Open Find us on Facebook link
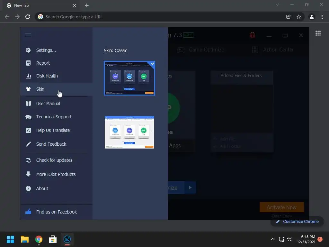 tap(57, 212)
